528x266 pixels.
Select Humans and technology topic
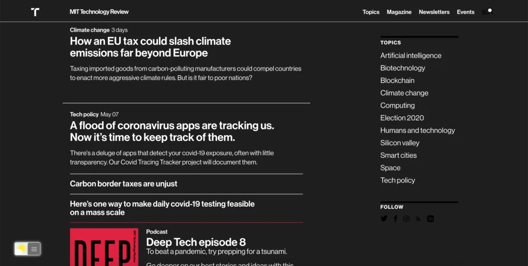(418, 130)
